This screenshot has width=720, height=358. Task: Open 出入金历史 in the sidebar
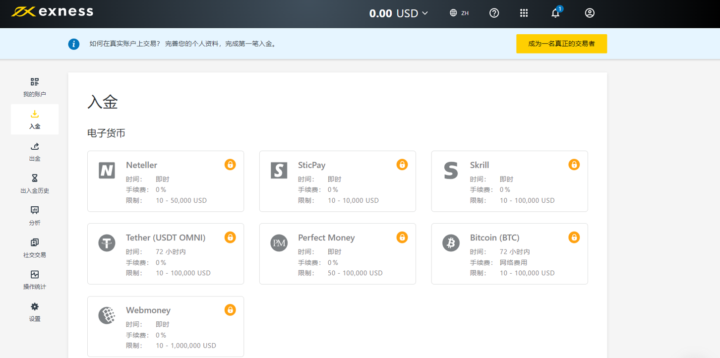pos(35,184)
